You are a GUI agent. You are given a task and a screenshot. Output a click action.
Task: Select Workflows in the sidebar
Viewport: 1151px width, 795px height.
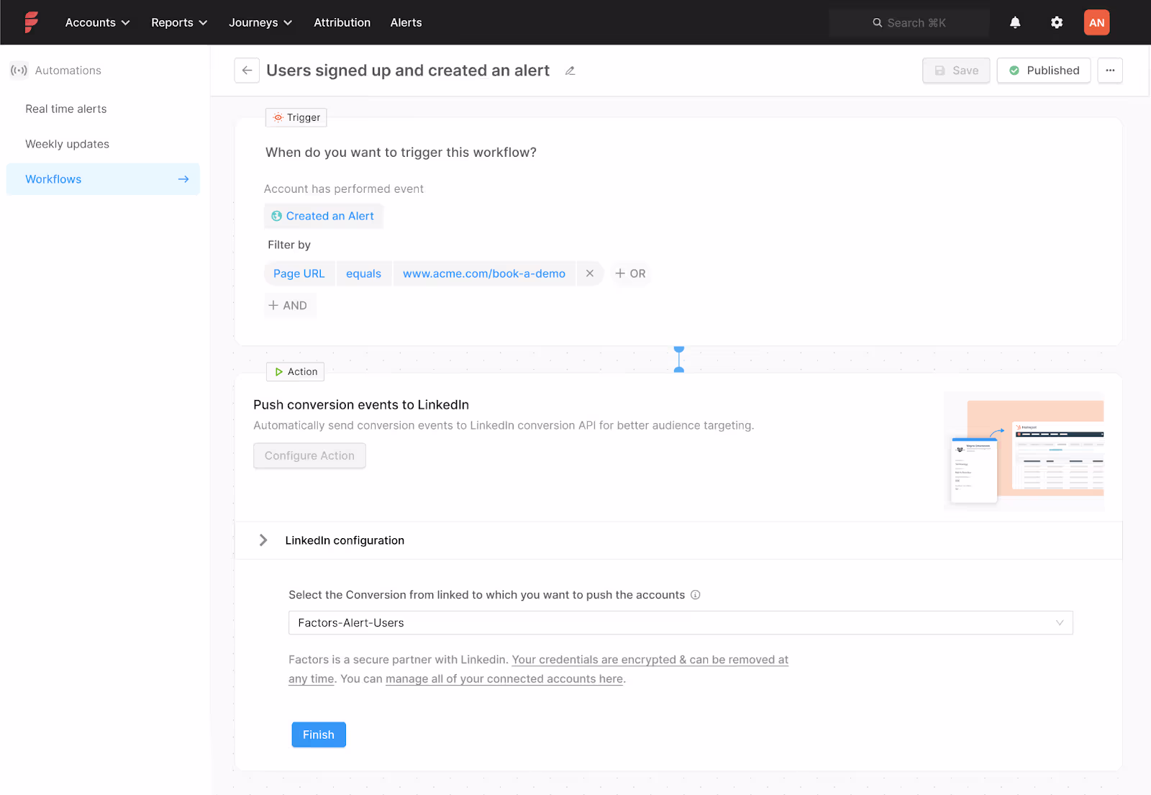[103, 179]
